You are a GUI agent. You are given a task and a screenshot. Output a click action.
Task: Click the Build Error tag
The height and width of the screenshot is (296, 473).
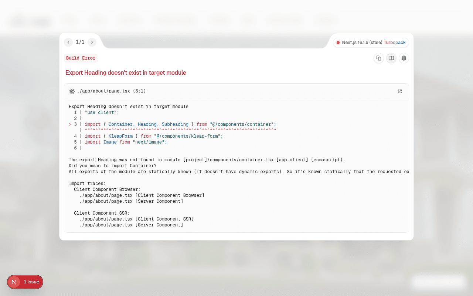click(81, 58)
